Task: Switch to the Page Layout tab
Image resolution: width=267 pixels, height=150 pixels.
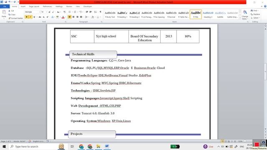Action: [34, 6]
